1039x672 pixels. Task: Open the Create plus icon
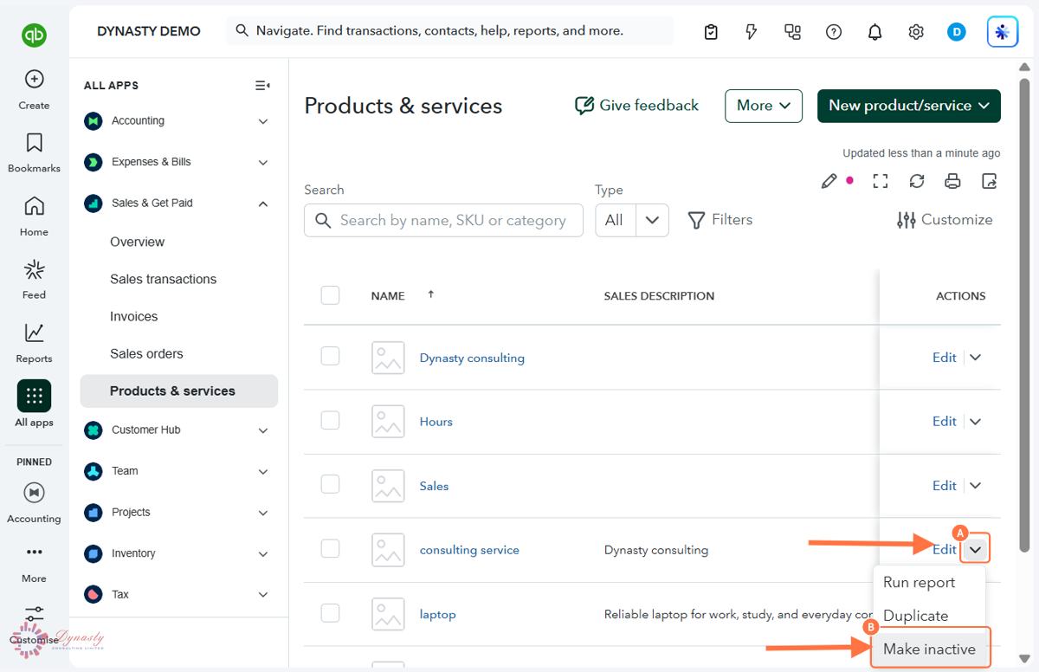click(34, 79)
